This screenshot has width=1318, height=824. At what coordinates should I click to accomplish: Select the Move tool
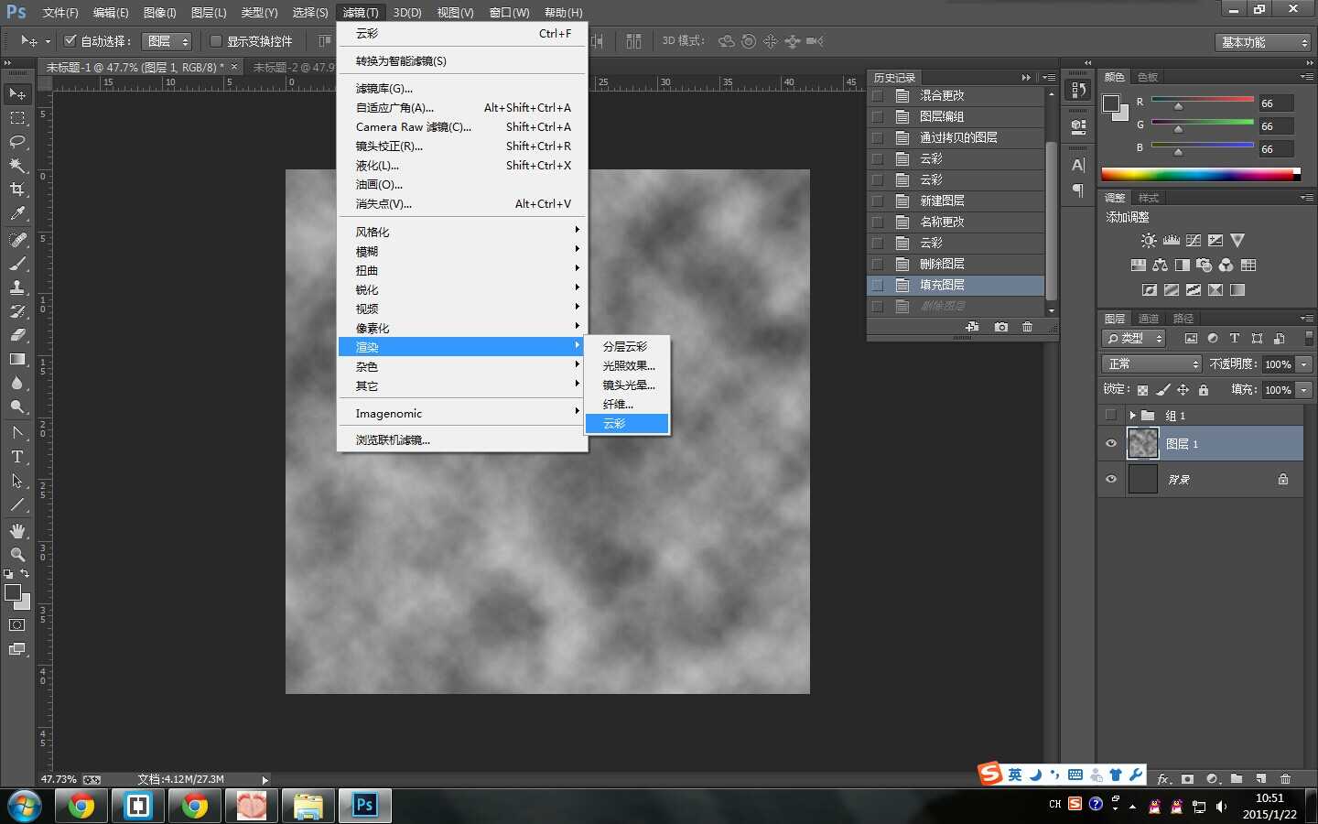tap(17, 94)
